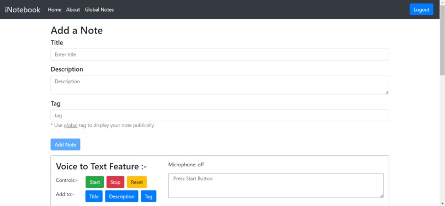Click the Description textarea resize handle
Viewport: 445px width, 206px height.
click(387, 92)
